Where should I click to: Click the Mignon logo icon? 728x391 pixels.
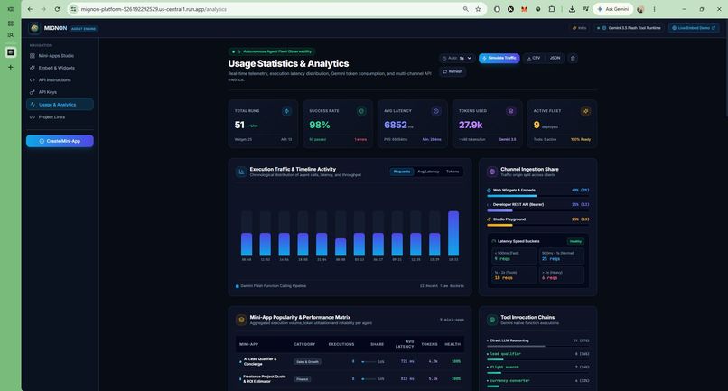pos(34,28)
